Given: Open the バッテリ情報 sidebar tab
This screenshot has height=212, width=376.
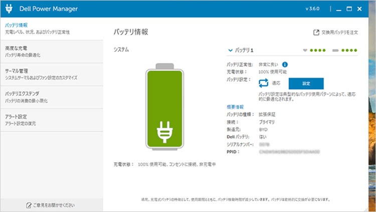Looking at the screenshot, I should pyautogui.click(x=52, y=28).
